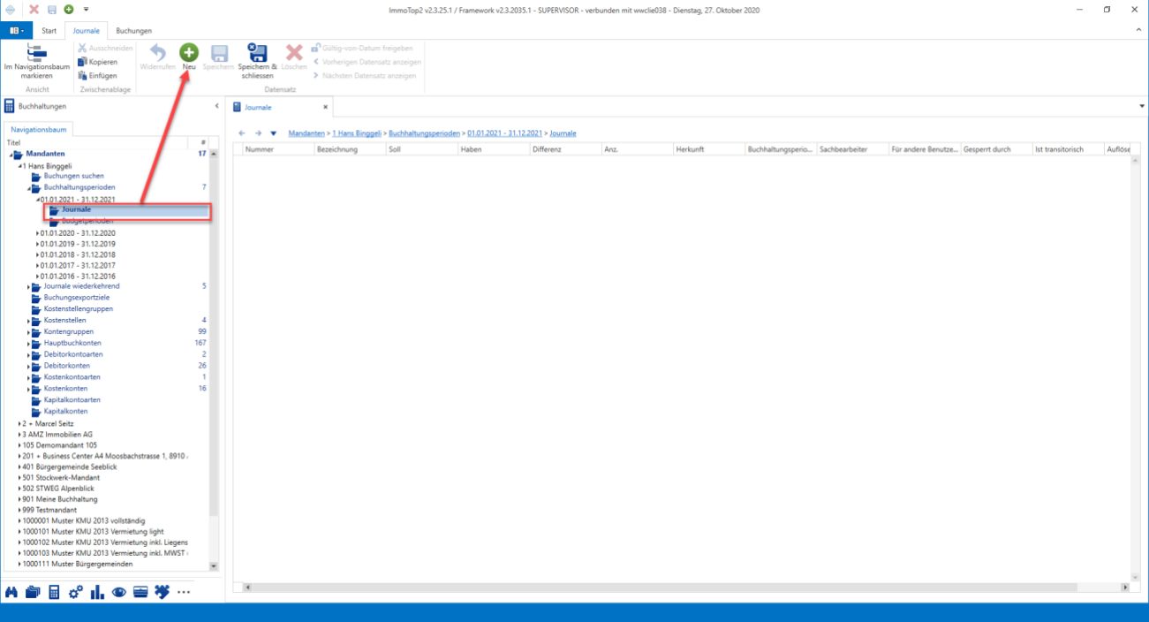Go back with the breadcrumb left arrow
Viewport: 1149px width, 622px height.
[x=243, y=133]
